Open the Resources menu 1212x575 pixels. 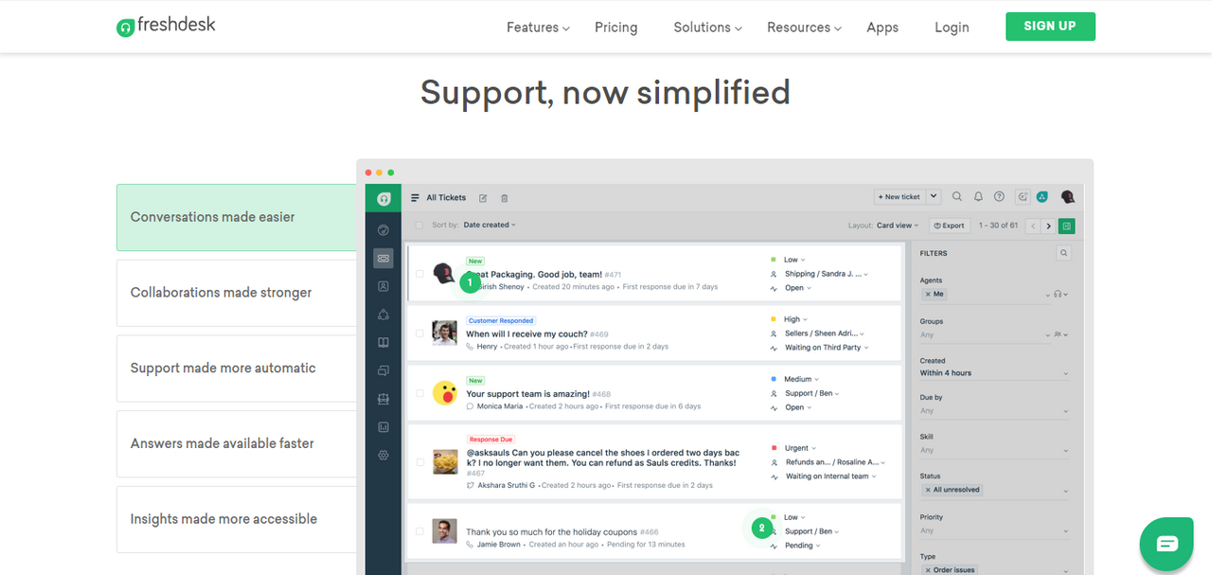click(804, 27)
